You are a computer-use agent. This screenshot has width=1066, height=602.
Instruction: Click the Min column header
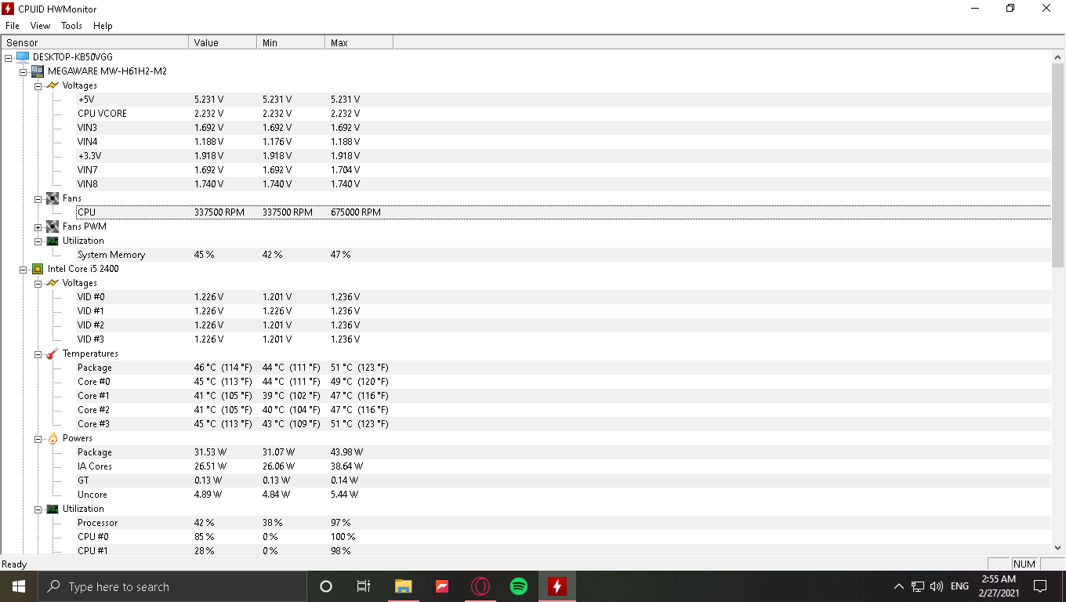tap(291, 42)
